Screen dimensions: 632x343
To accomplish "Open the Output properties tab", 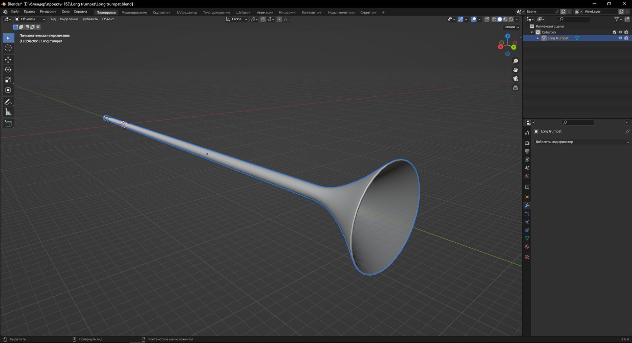I will [x=527, y=151].
